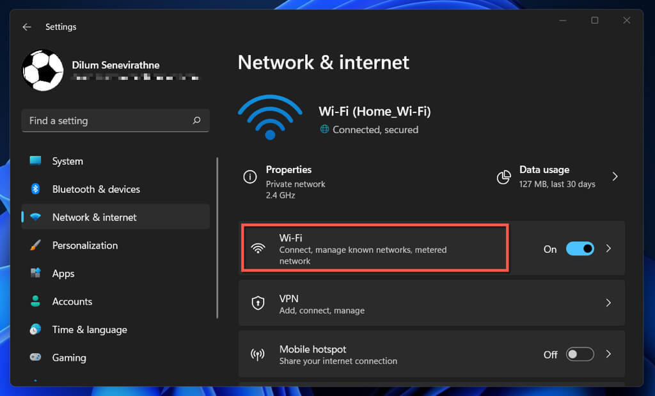Click the Time & language clock icon
This screenshot has width=655, height=396.
[36, 329]
